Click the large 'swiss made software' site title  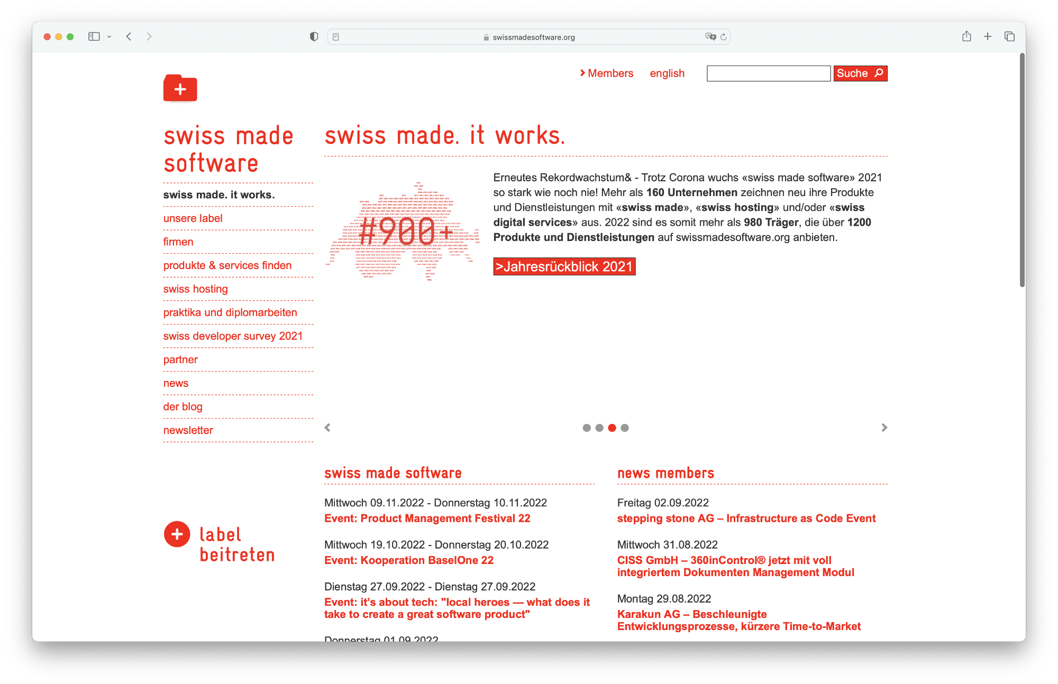[228, 150]
